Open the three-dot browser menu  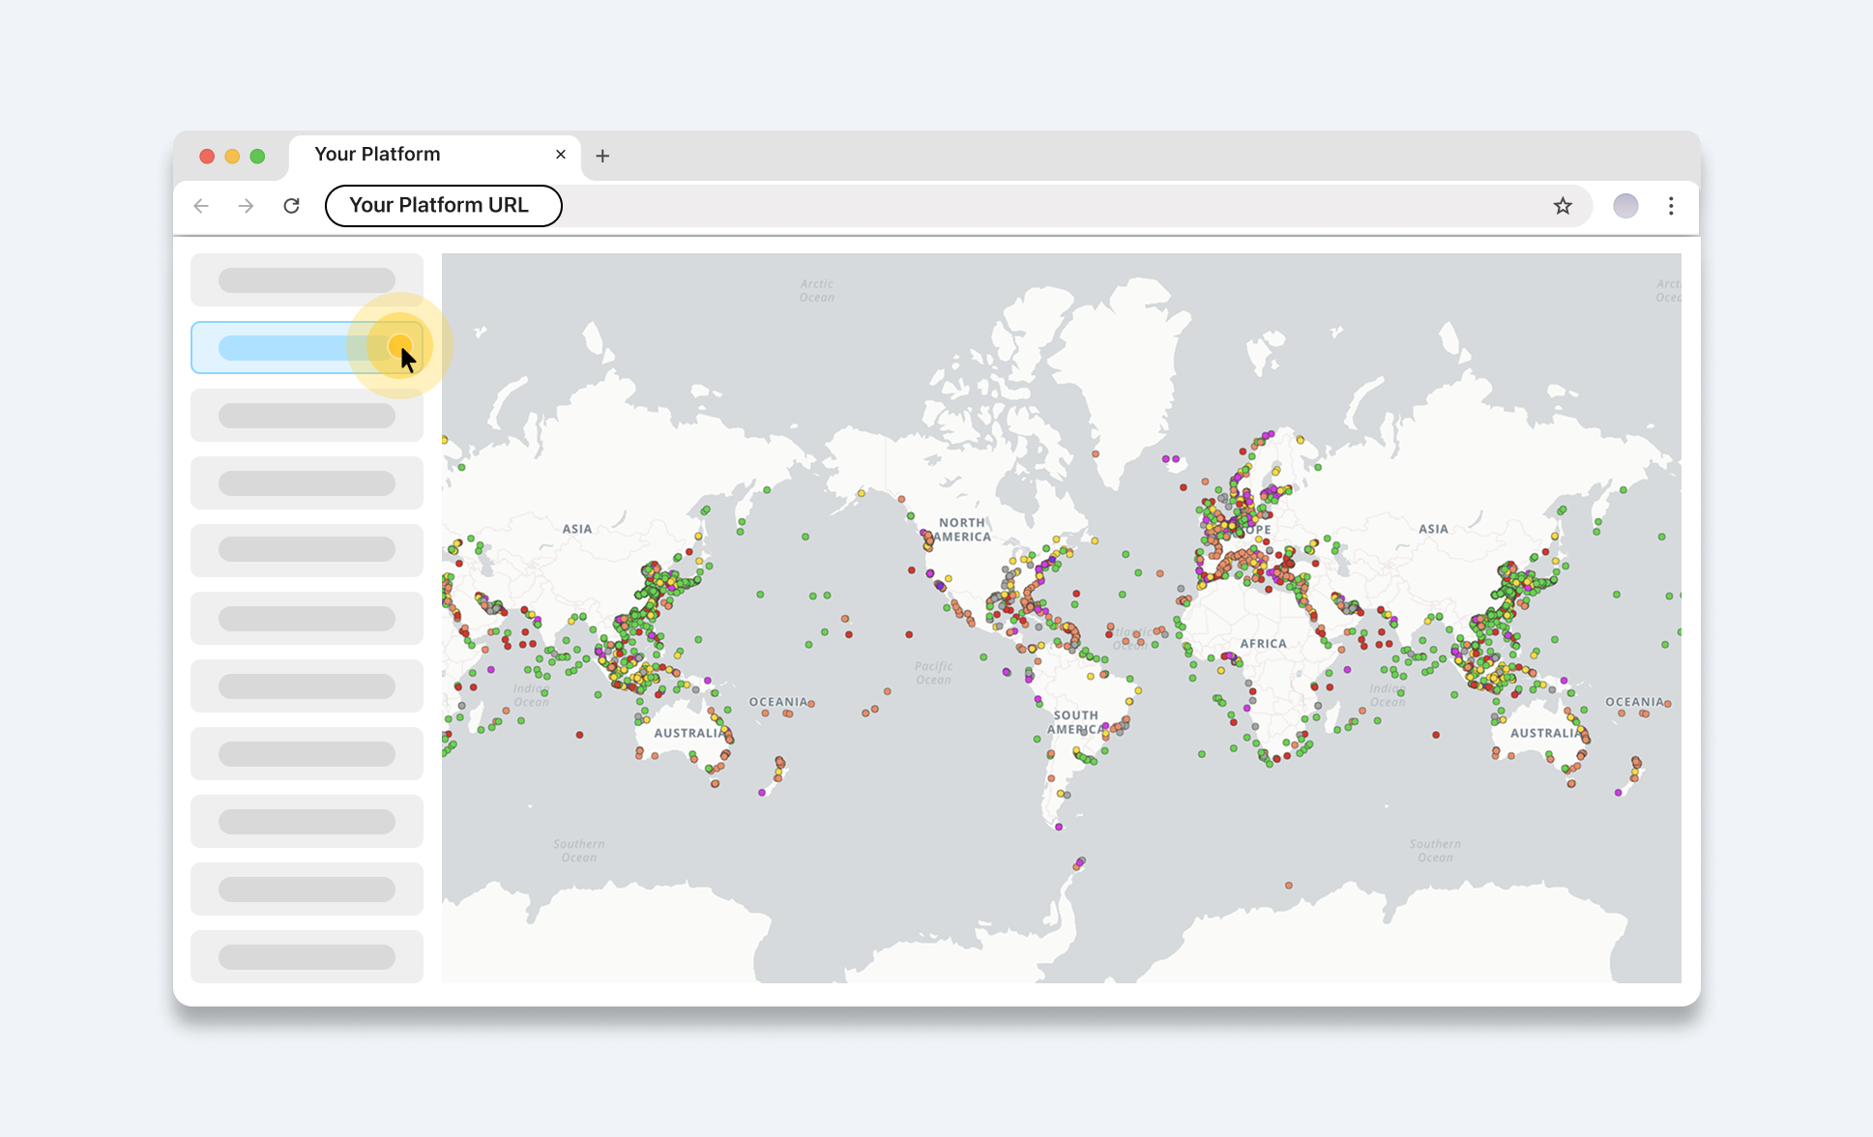coord(1671,206)
